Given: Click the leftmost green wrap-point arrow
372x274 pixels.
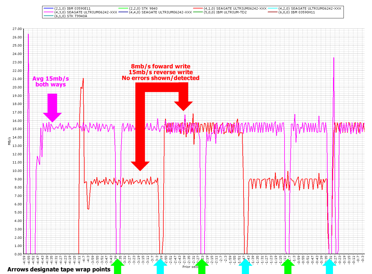Looking at the screenshot, I should point(117,266).
